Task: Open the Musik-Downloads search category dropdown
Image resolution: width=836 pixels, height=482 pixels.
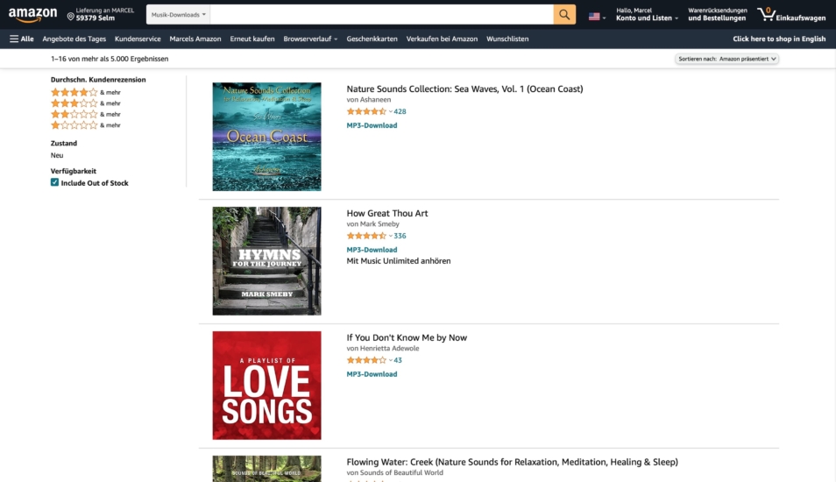Action: [x=178, y=15]
